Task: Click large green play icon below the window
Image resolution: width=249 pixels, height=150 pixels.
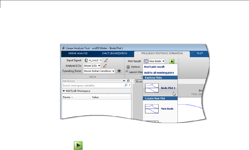Action: pyautogui.click(x=78, y=146)
